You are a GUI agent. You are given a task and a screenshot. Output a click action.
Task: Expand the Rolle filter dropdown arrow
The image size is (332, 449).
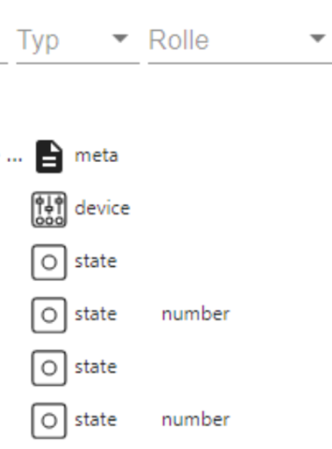tap(318, 38)
